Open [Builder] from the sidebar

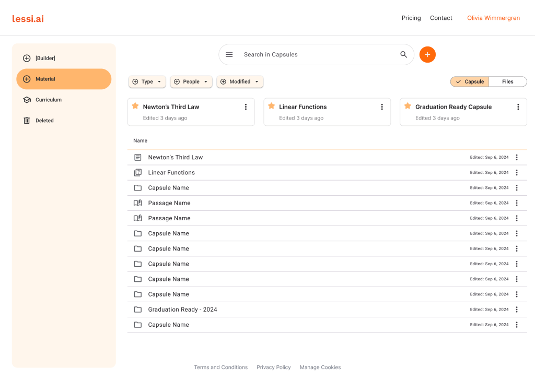pyautogui.click(x=45, y=58)
